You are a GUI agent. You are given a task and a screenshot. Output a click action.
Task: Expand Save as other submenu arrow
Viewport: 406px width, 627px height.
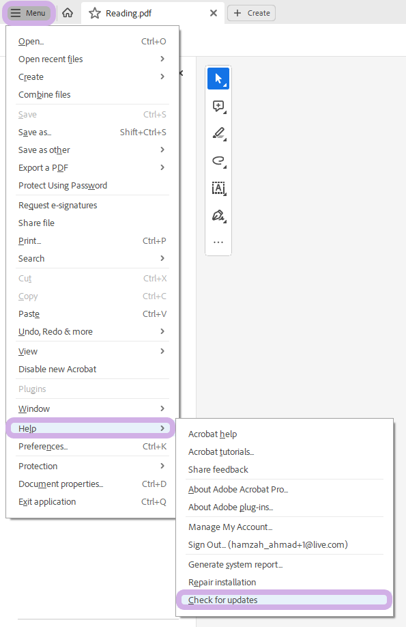pos(162,150)
